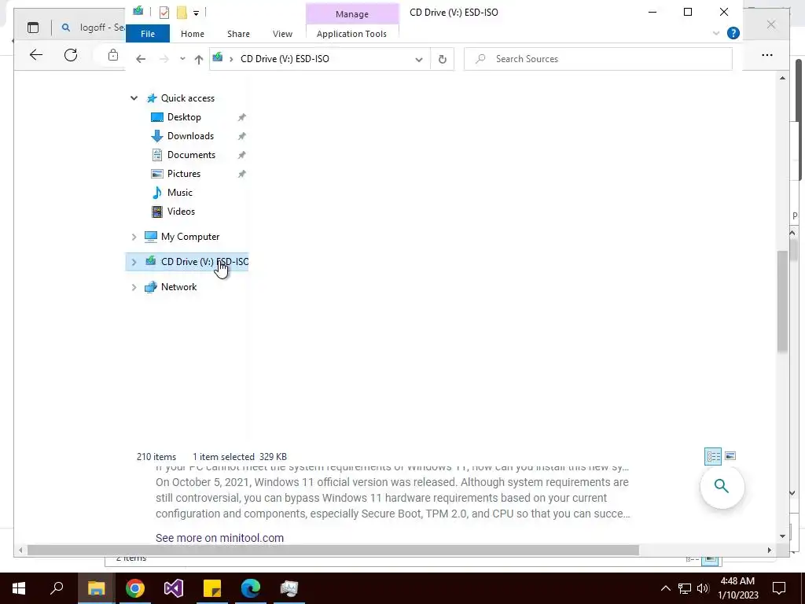Open Sticky Notes from taskbar
This screenshot has width=805, height=604.
212,588
